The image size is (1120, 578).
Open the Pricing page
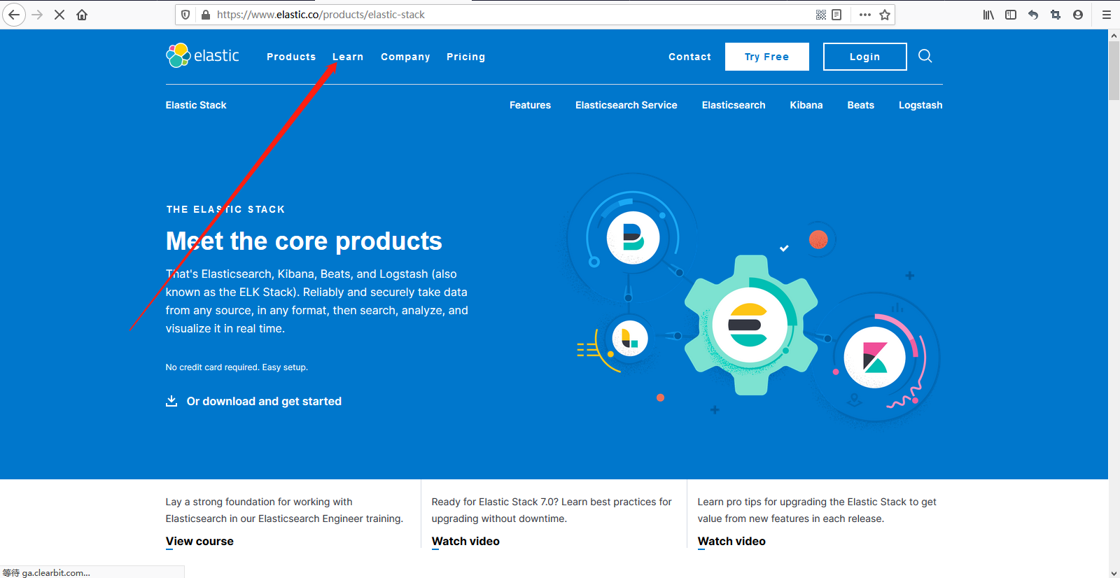(x=465, y=57)
